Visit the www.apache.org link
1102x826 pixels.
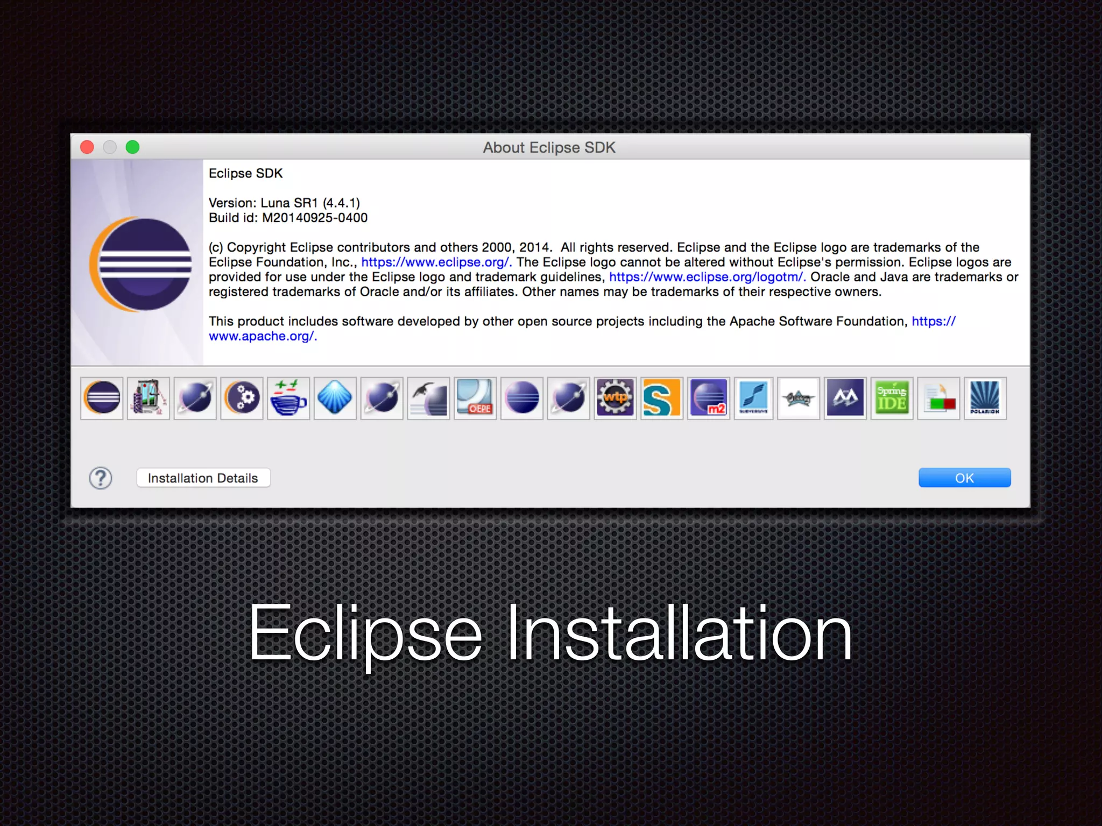tap(263, 336)
